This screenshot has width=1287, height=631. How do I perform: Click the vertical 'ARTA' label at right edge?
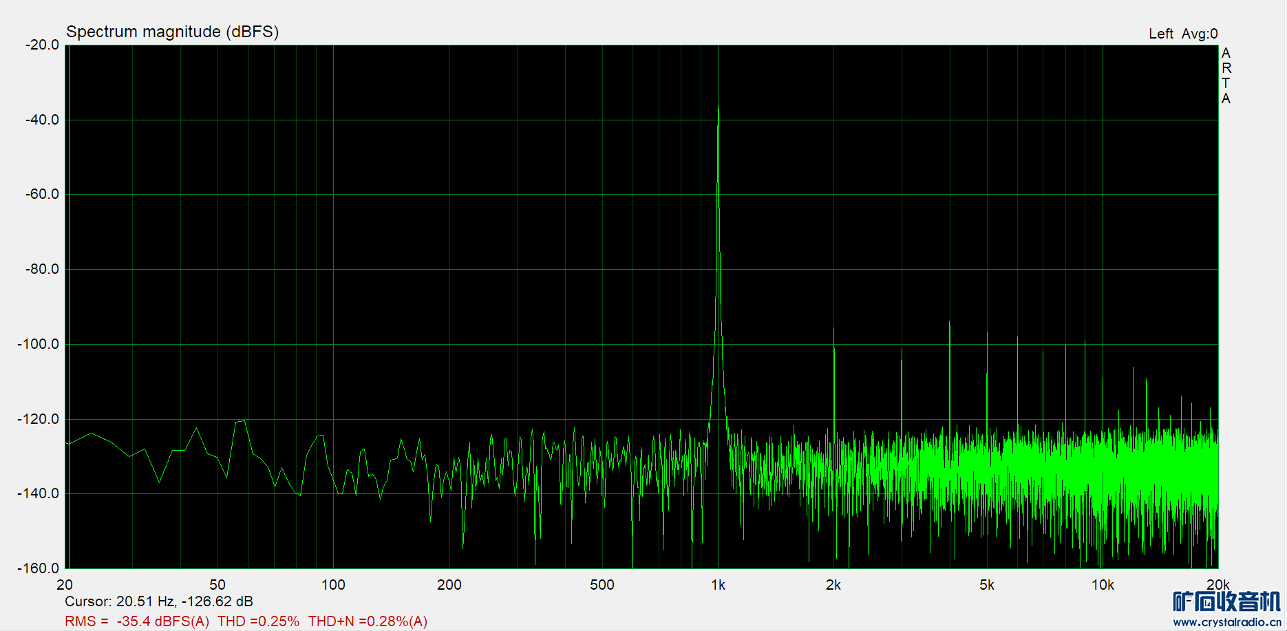[x=1226, y=76]
